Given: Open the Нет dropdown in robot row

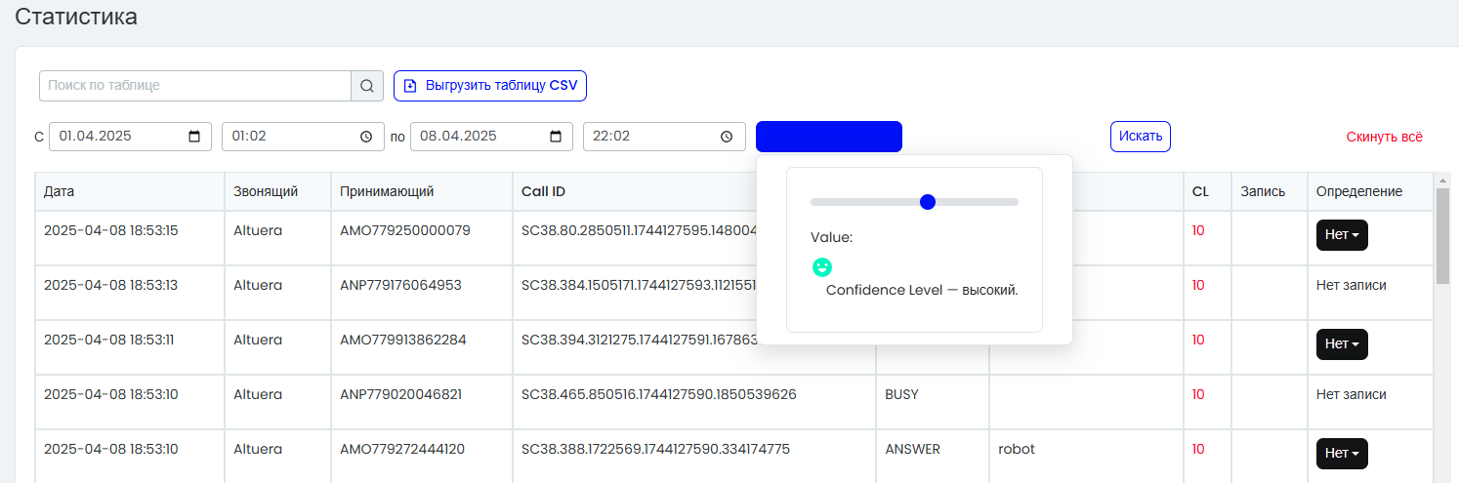Looking at the screenshot, I should (x=1342, y=453).
